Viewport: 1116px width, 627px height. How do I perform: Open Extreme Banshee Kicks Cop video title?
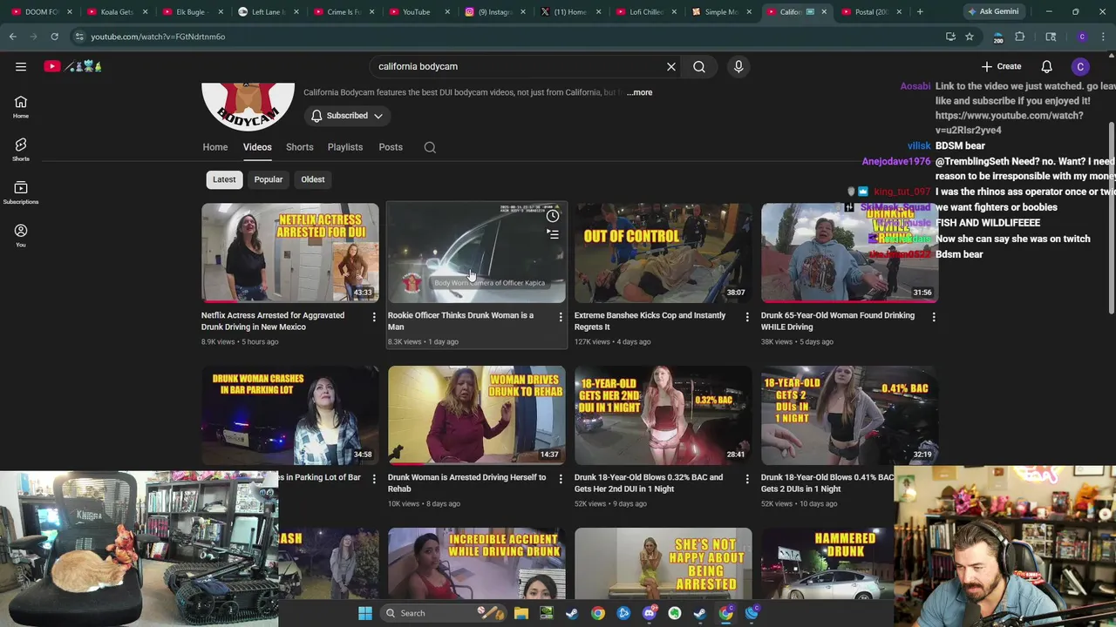pyautogui.click(x=650, y=321)
